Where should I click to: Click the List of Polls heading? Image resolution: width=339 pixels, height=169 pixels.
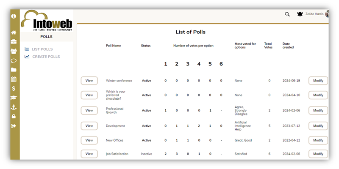[190, 32]
